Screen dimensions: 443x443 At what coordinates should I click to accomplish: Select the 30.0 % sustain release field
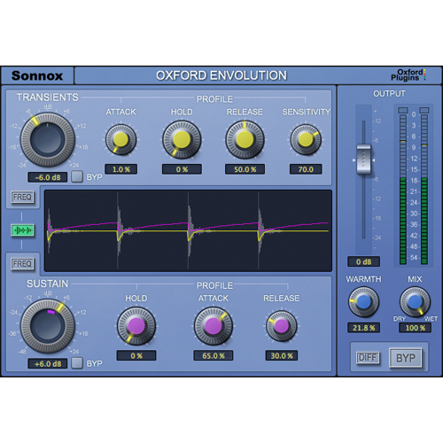coord(282,355)
